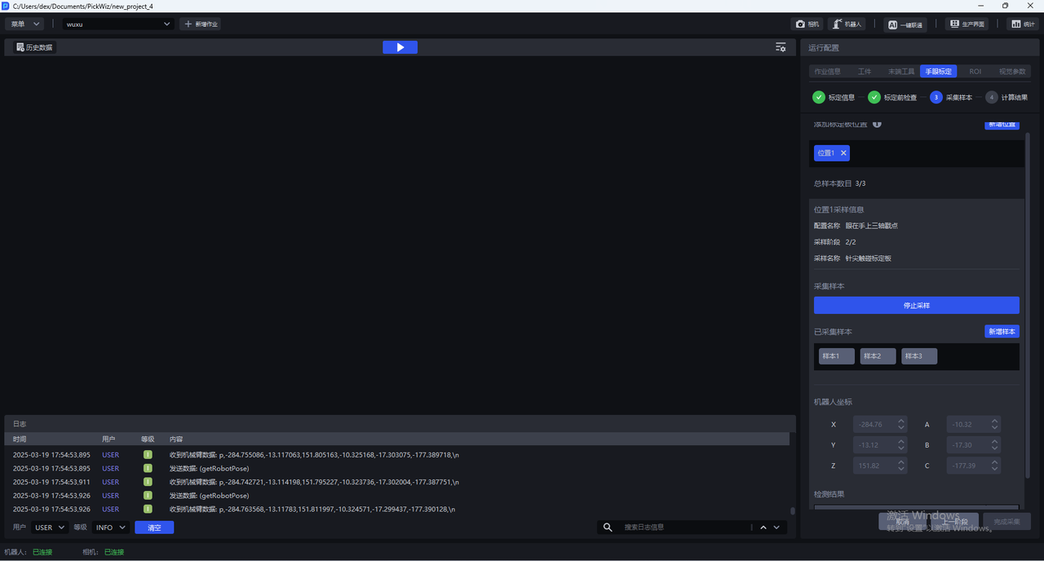Open the 相机 camera panel
Image resolution: width=1044 pixels, height=561 pixels.
807,24
